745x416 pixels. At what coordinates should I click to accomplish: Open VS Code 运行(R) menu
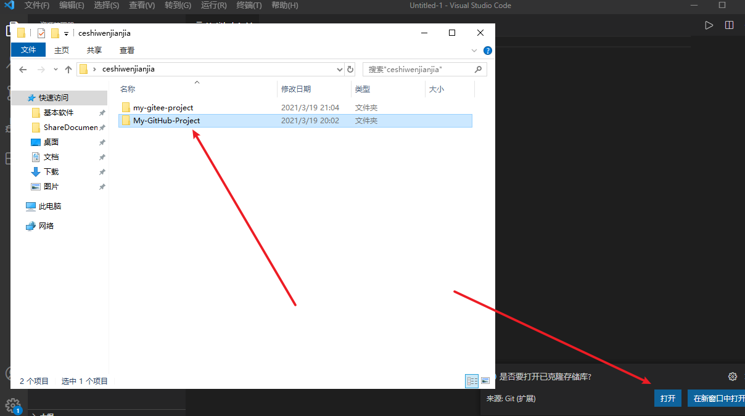tap(214, 6)
